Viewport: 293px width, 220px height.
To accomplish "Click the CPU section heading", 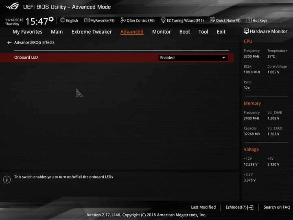I will pos(248,41).
